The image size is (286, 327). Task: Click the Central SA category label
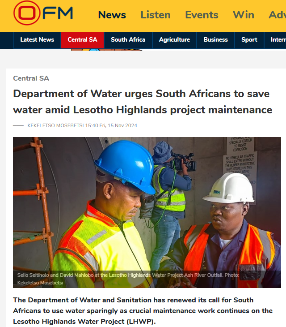click(31, 78)
